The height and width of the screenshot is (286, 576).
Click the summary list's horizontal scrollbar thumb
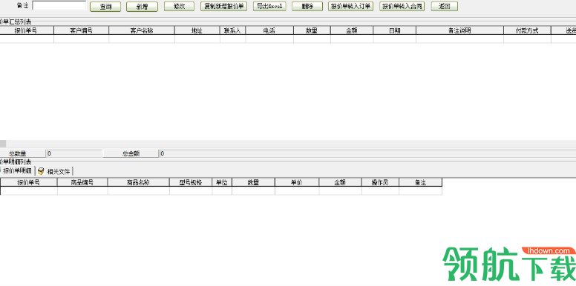(x=3, y=144)
